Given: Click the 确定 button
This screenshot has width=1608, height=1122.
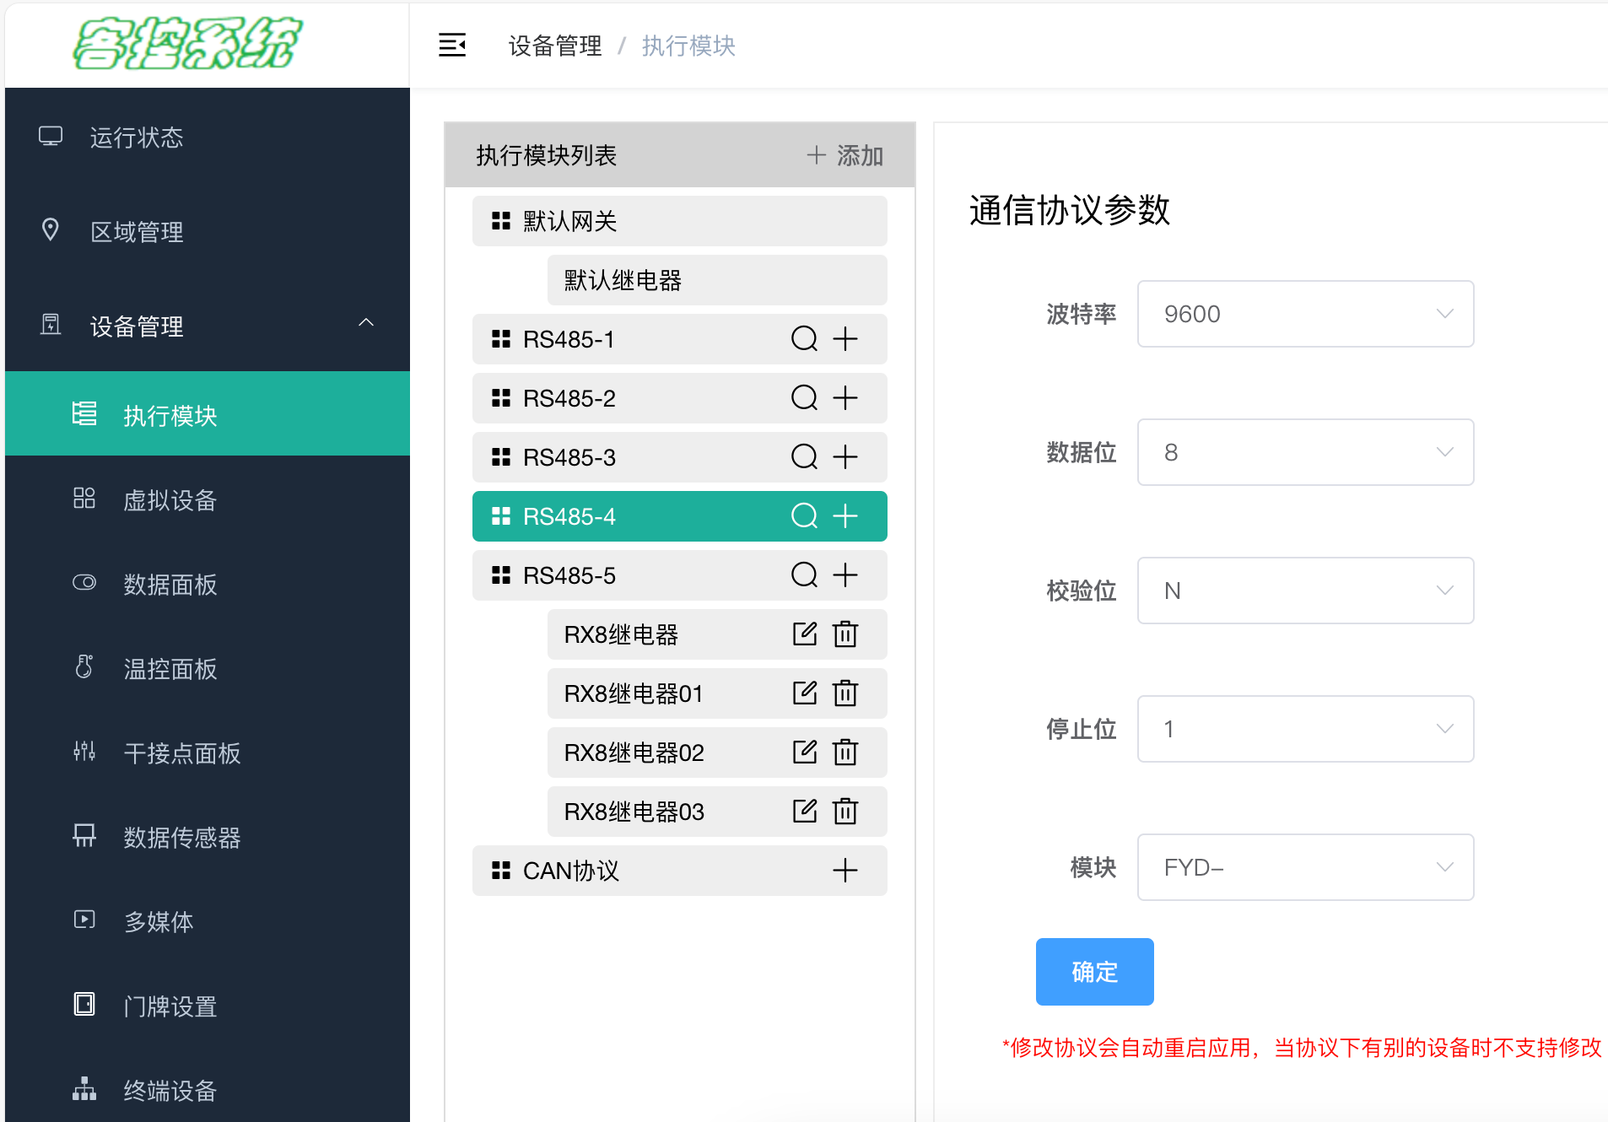Looking at the screenshot, I should (1094, 972).
